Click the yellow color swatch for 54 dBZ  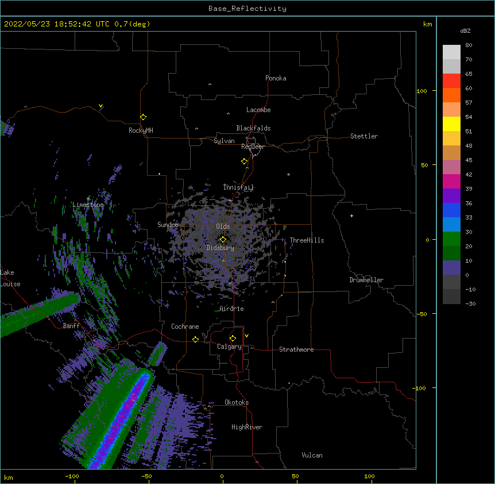(451, 124)
